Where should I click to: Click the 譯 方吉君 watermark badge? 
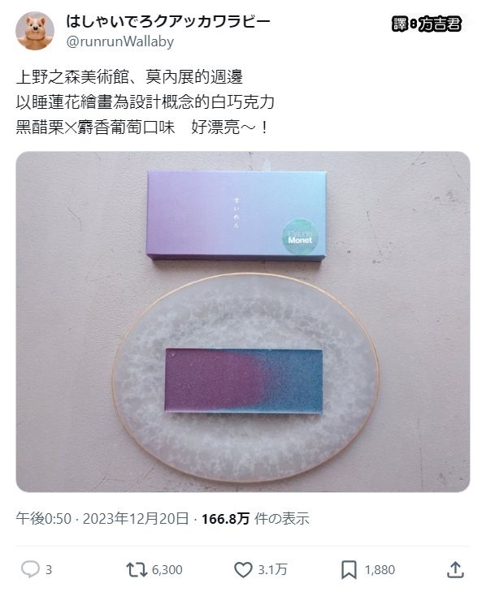pos(427,24)
